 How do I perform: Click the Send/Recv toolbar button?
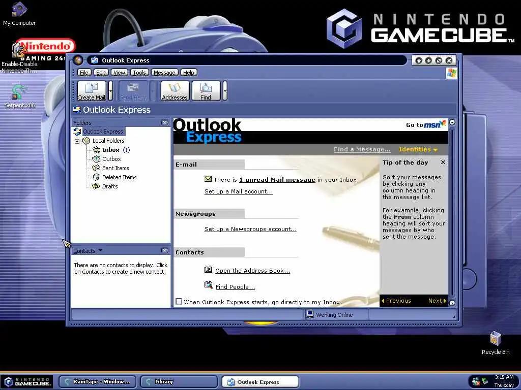(x=133, y=91)
